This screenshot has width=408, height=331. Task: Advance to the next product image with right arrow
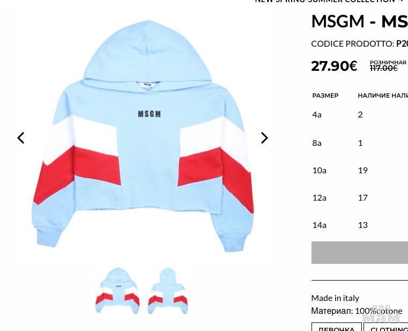click(264, 138)
